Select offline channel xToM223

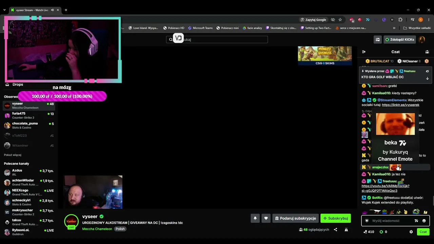click(x=29, y=136)
